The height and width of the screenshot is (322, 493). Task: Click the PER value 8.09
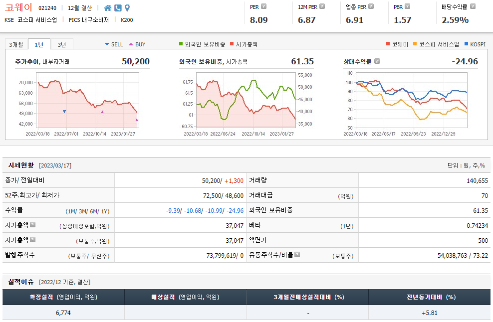pos(259,20)
